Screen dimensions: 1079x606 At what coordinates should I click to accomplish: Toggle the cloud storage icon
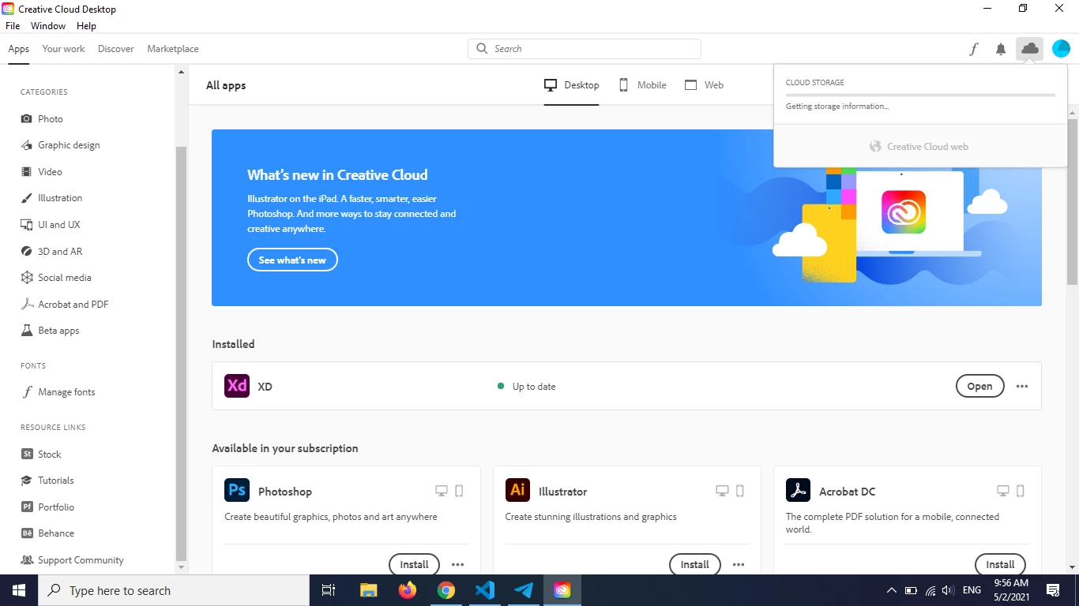click(x=1030, y=49)
